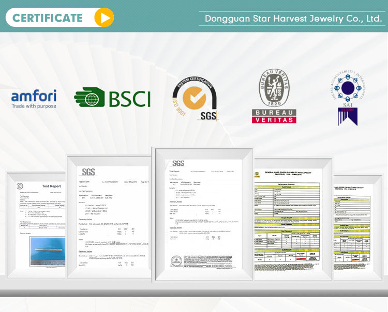Open the Test Report with sample photo
Viewport: 388px width, 312px height.
[36, 225]
